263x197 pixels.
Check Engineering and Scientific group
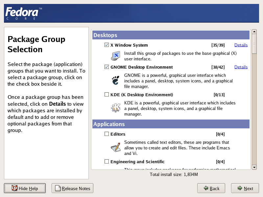tap(107, 162)
